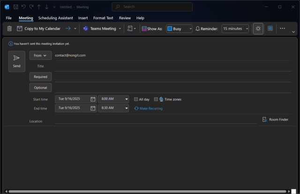The image size is (300, 194).
Task: Open the Help tab
Action: click(140, 18)
